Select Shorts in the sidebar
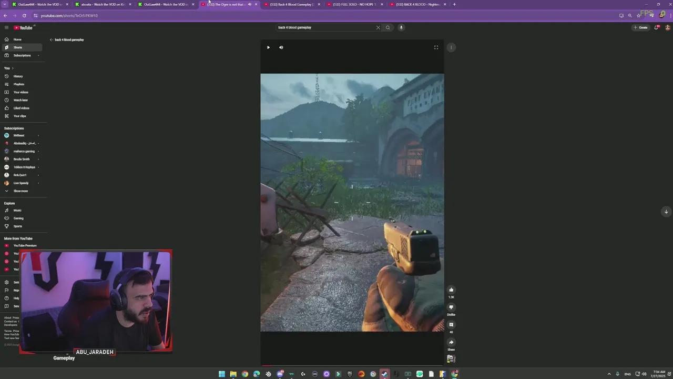673x379 pixels. pyautogui.click(x=21, y=47)
